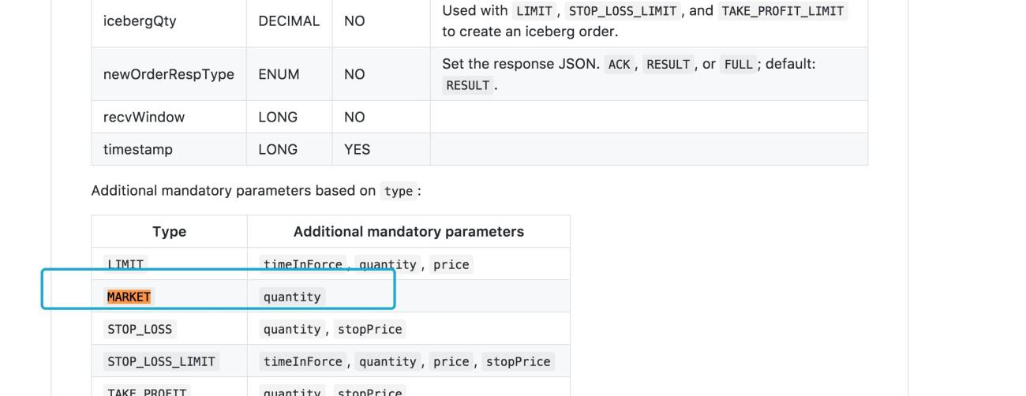Viewport: 1026px width, 396px height.
Task: Click the YES mandatory cell for timestamp
Action: (380, 149)
